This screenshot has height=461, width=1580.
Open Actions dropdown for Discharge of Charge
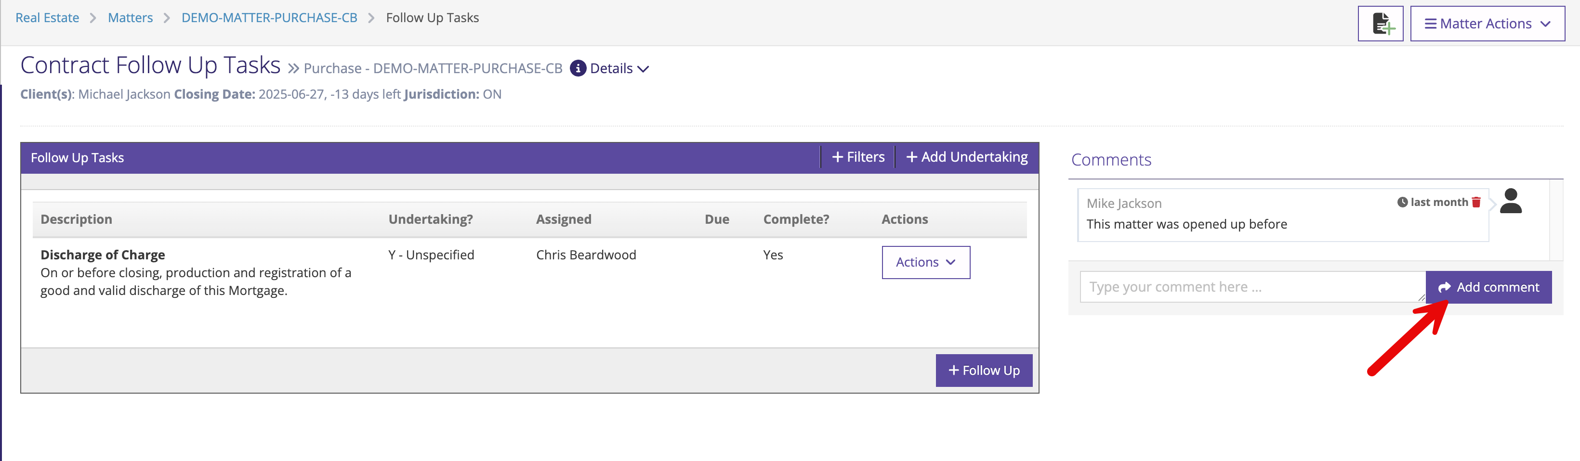point(925,262)
